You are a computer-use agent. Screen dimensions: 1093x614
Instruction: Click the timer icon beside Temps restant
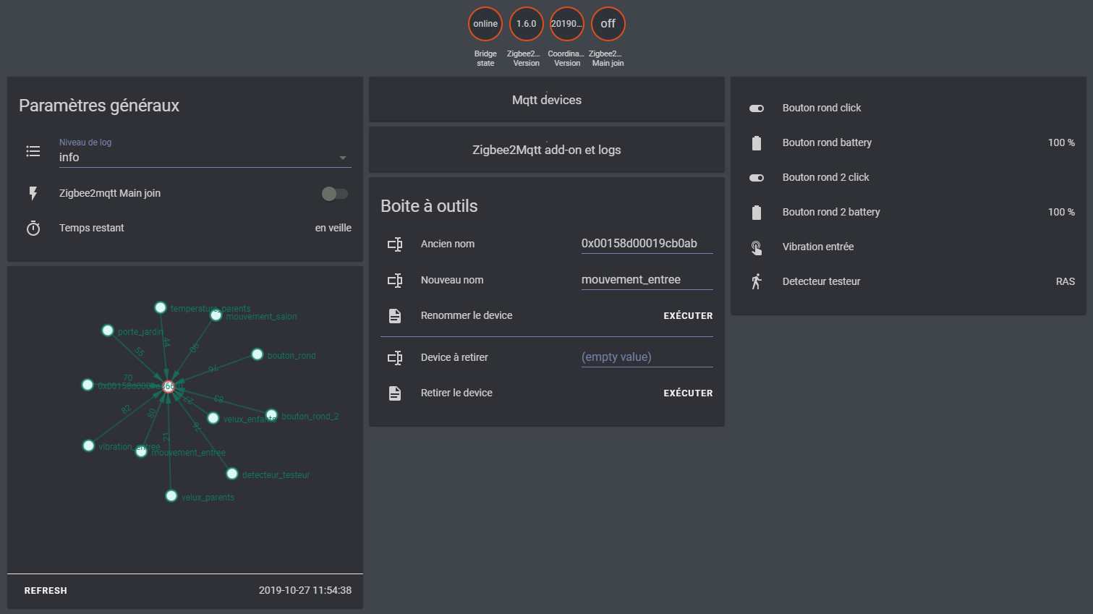(x=33, y=228)
